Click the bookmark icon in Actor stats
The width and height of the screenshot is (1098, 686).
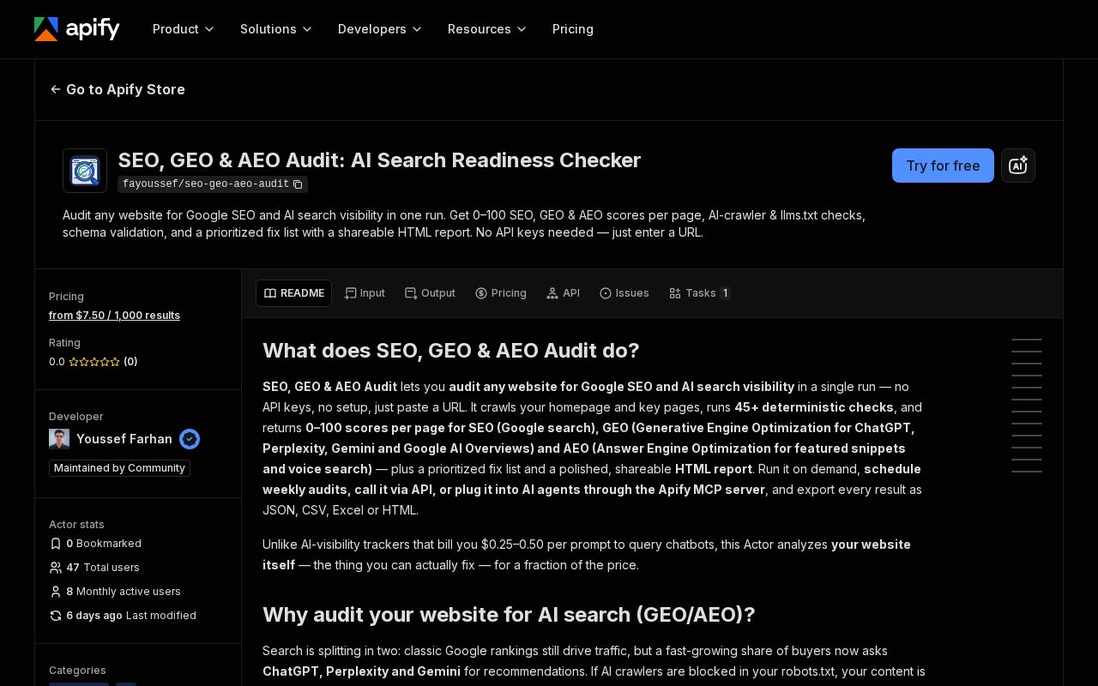[x=56, y=544]
